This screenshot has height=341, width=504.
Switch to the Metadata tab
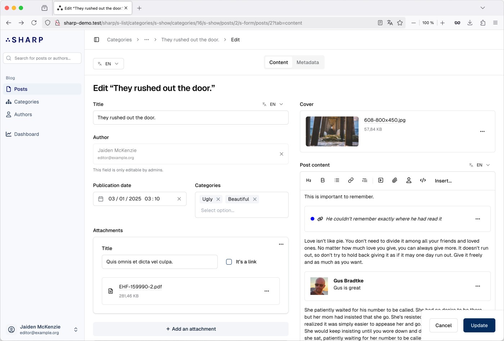(307, 62)
